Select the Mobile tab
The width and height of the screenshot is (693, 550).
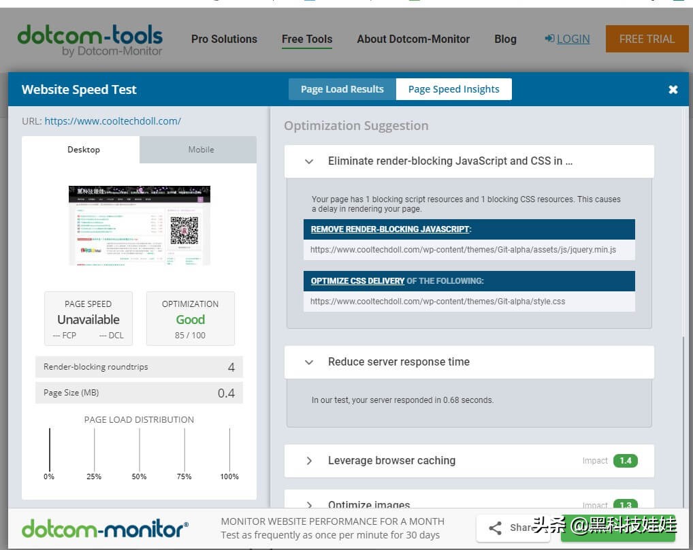click(x=198, y=150)
